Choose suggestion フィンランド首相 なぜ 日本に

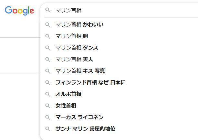click(90, 82)
